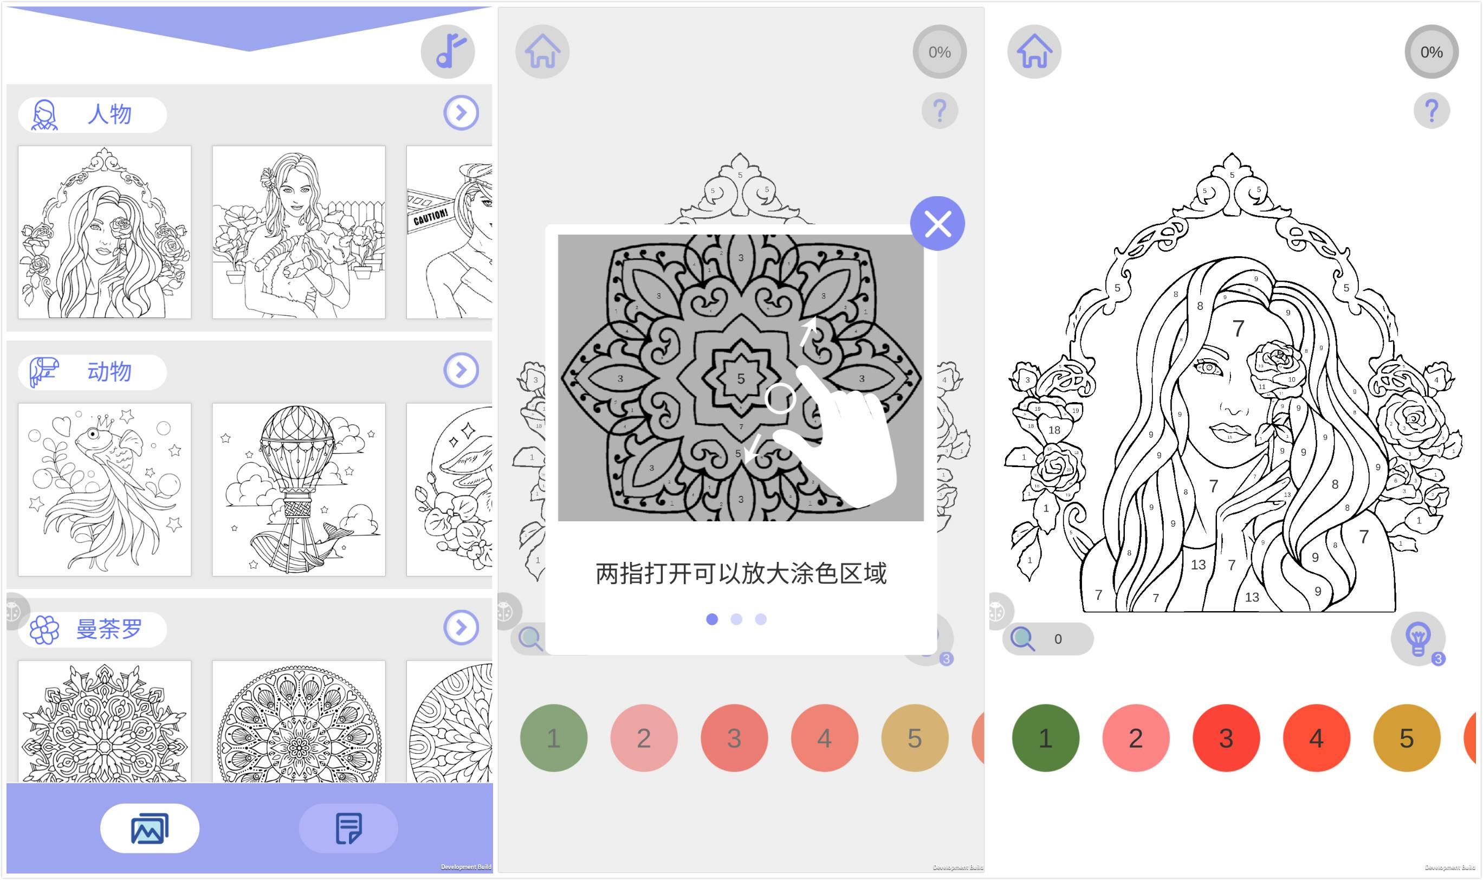Expand the 人物 category with its arrow
Image resolution: width=1483 pixels, height=880 pixels.
461,112
